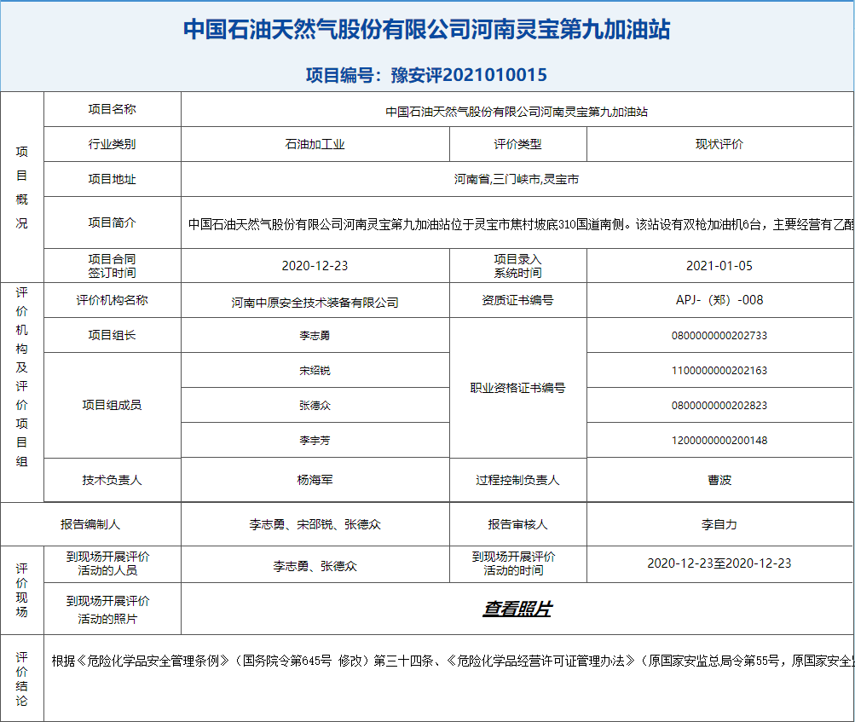Click the 项目录入系统时间 label
Screen dimensions: 855x722
coord(517,266)
